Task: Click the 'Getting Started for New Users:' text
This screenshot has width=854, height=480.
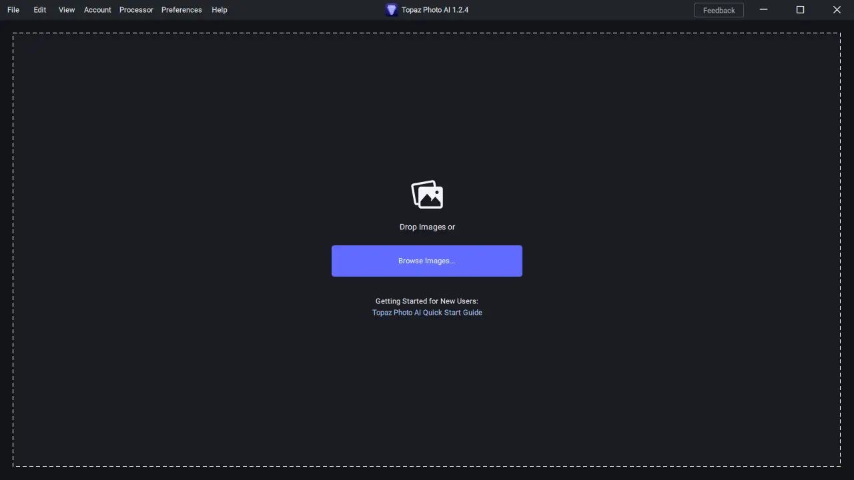Action: click(x=427, y=301)
